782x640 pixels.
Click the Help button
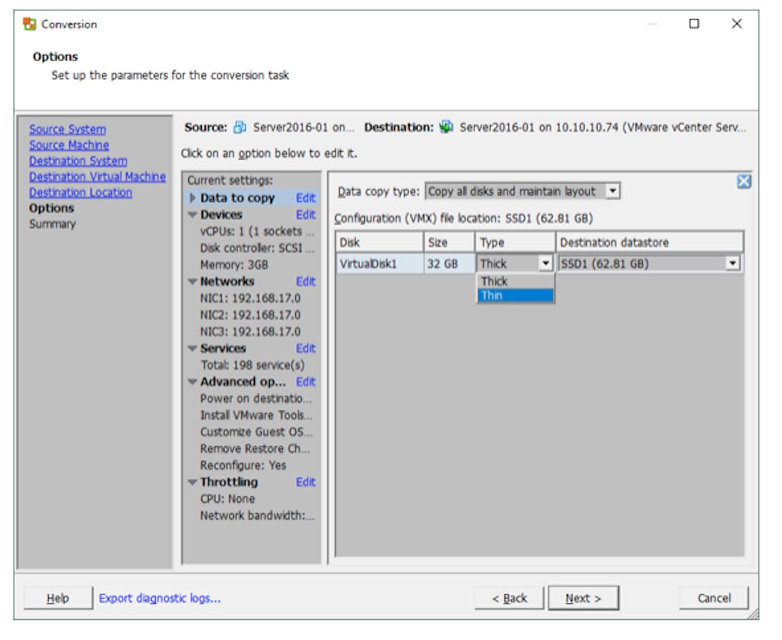coord(58,598)
